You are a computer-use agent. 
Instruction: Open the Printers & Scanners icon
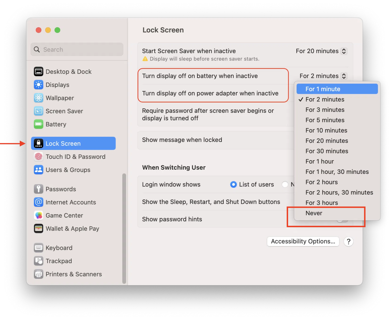pyautogui.click(x=38, y=274)
